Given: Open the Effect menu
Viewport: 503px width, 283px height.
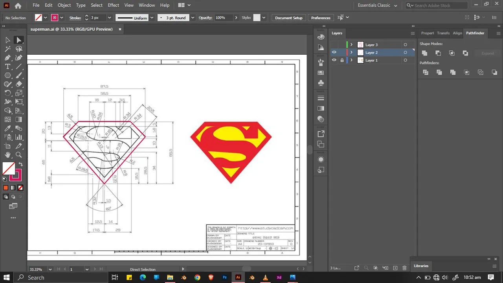Looking at the screenshot, I should pos(113,5).
